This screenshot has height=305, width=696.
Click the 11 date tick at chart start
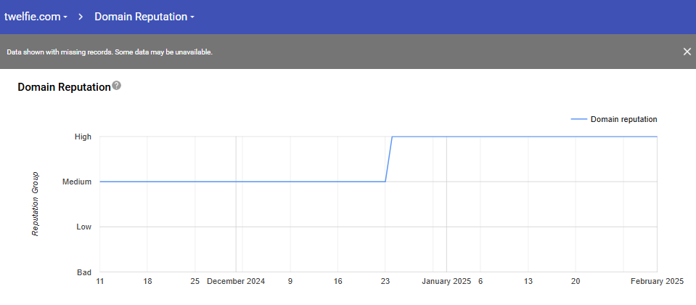(x=100, y=281)
